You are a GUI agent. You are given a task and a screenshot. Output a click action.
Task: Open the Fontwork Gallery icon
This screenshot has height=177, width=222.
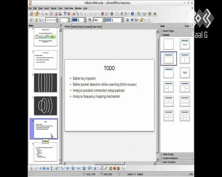click(111, 168)
